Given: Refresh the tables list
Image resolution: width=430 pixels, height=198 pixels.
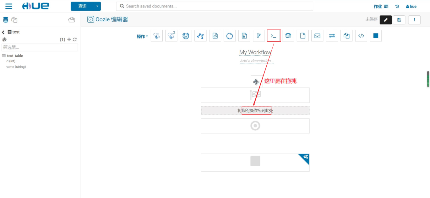Looking at the screenshot, I should 75,39.
